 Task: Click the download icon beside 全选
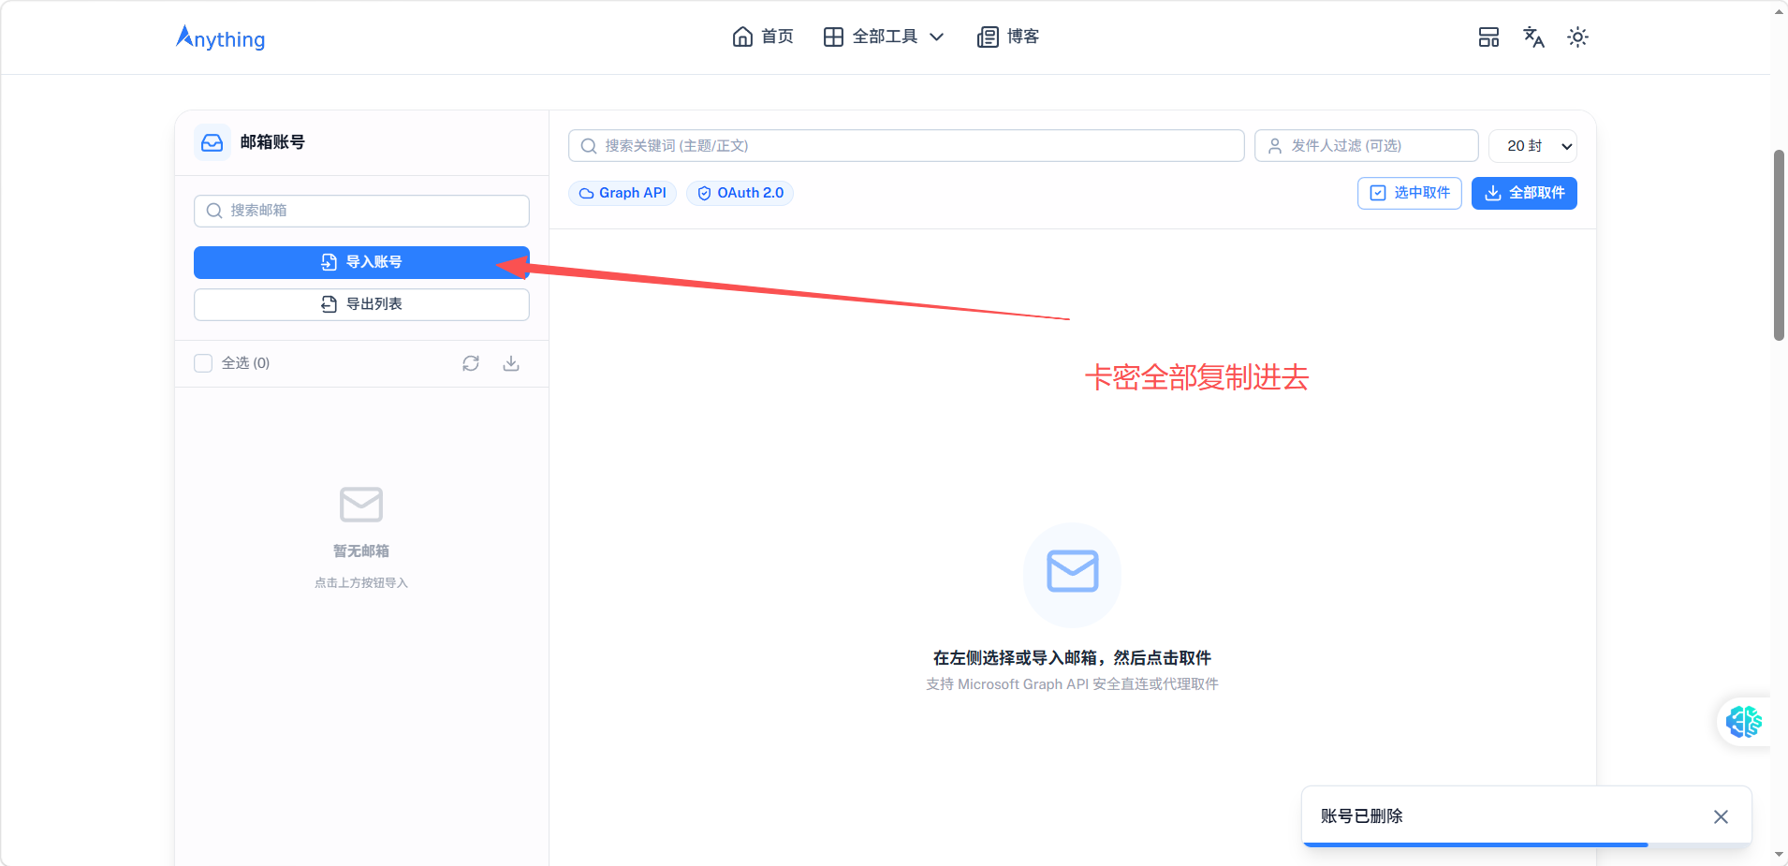511,363
